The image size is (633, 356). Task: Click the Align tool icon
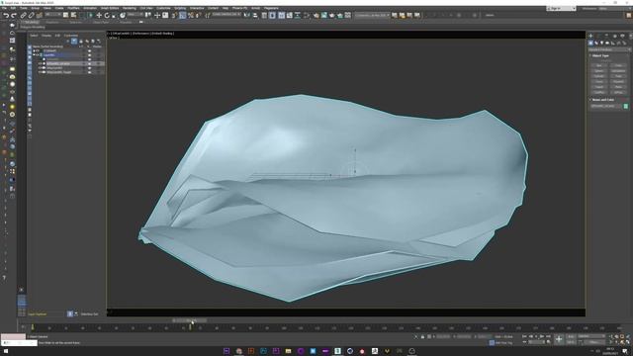255,15
